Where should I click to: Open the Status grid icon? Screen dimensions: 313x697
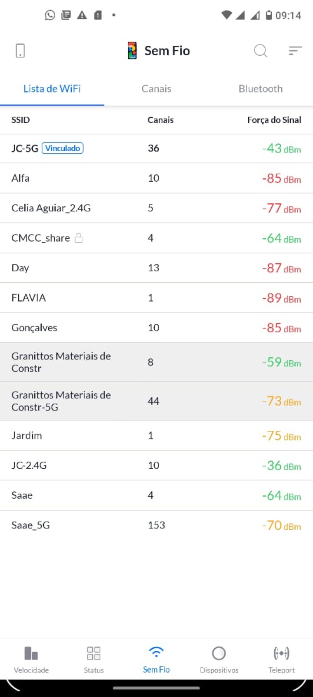(93, 653)
